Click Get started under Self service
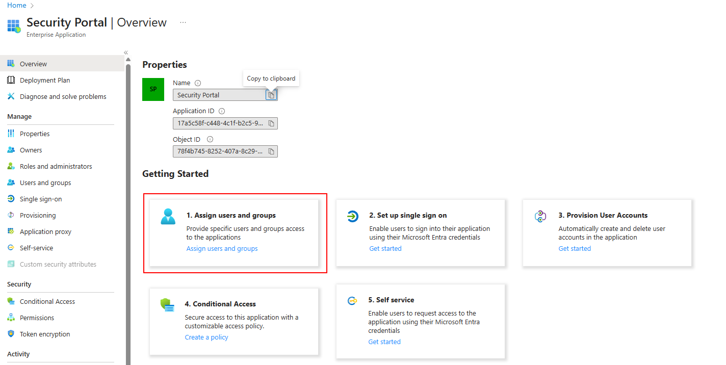Image resolution: width=726 pixels, height=365 pixels. tap(384, 342)
